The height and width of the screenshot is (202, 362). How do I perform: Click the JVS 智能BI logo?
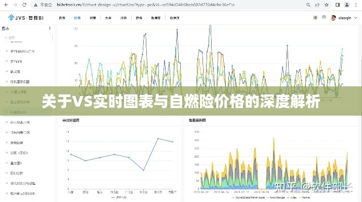click(26, 18)
